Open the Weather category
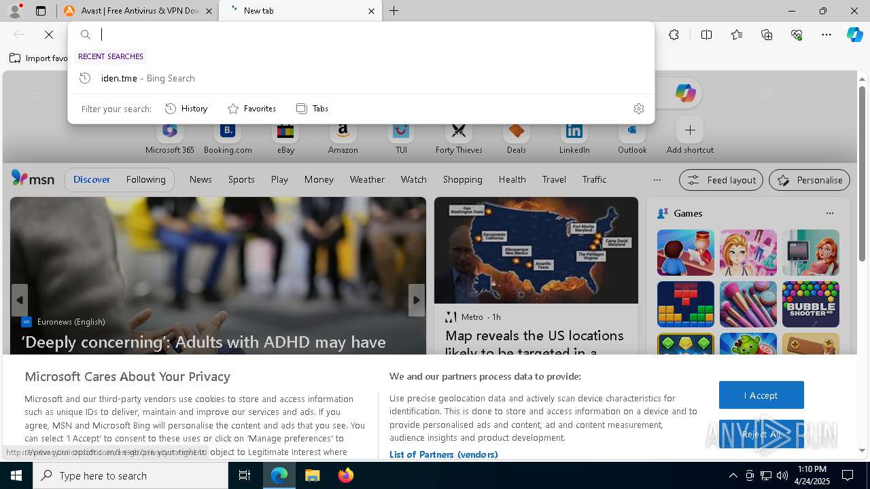The image size is (870, 489). click(367, 179)
